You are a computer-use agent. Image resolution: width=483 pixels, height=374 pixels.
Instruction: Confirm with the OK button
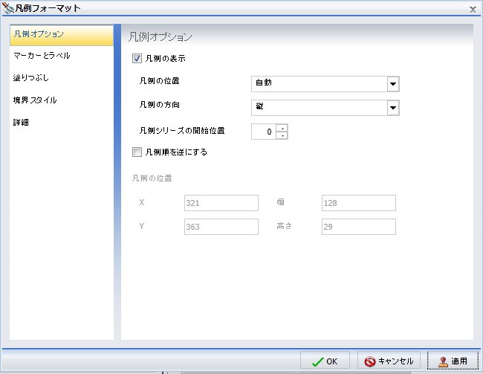tap(325, 360)
